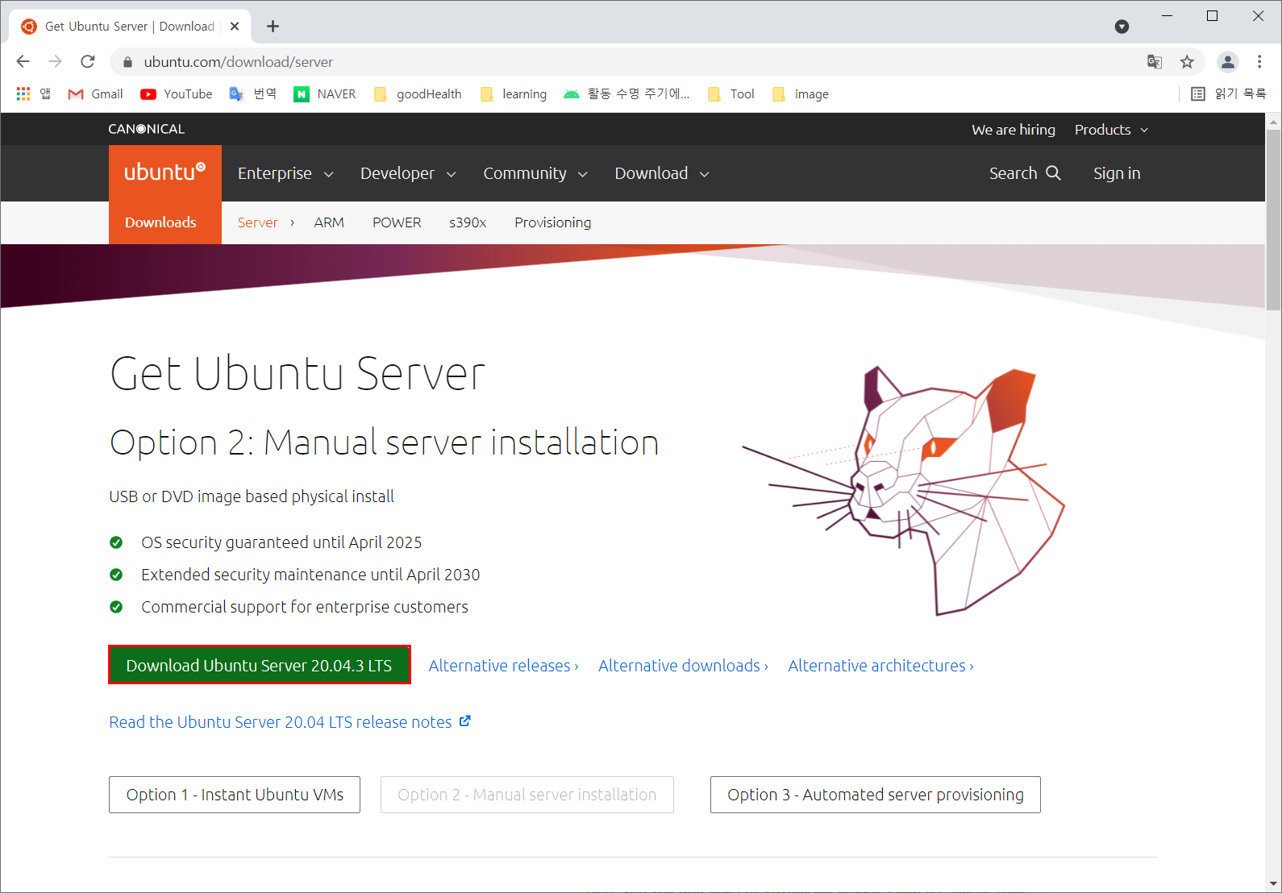Choose Option 3 - Automated server provisioning
Viewport: 1282px width, 893px height.
click(876, 795)
